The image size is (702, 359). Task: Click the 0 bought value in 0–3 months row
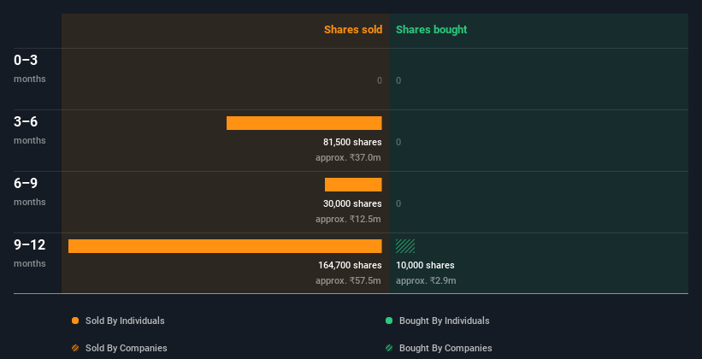tap(398, 80)
